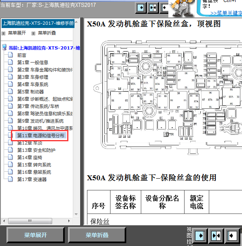The image size is (242, 246).
Task: Click the list icon beside top 菜单折叠
Action: [33, 33]
